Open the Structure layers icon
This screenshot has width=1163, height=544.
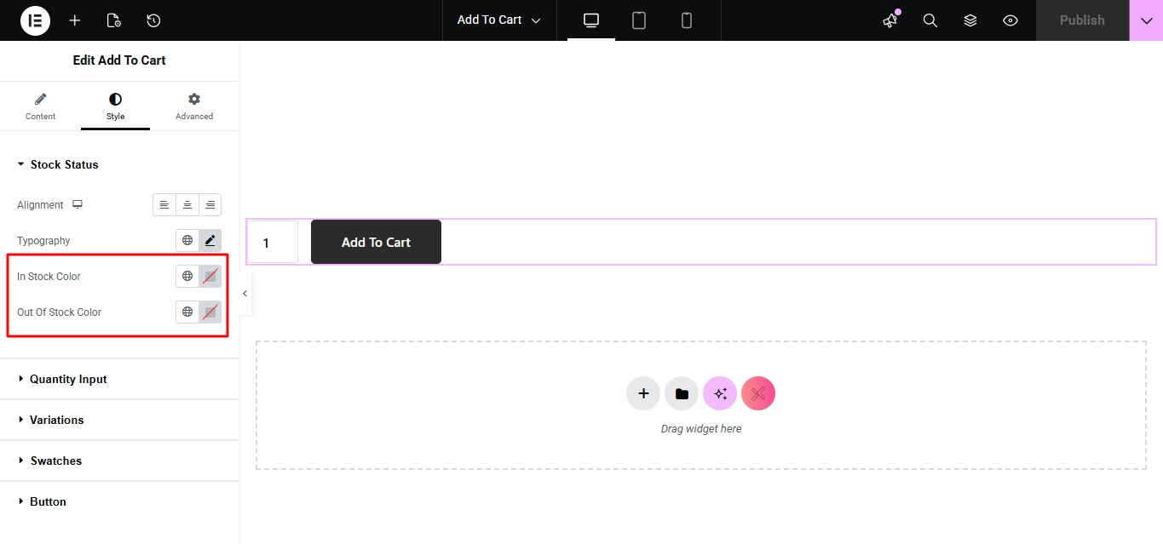coord(970,20)
